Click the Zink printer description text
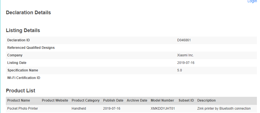260x113 pixels. 224,109
